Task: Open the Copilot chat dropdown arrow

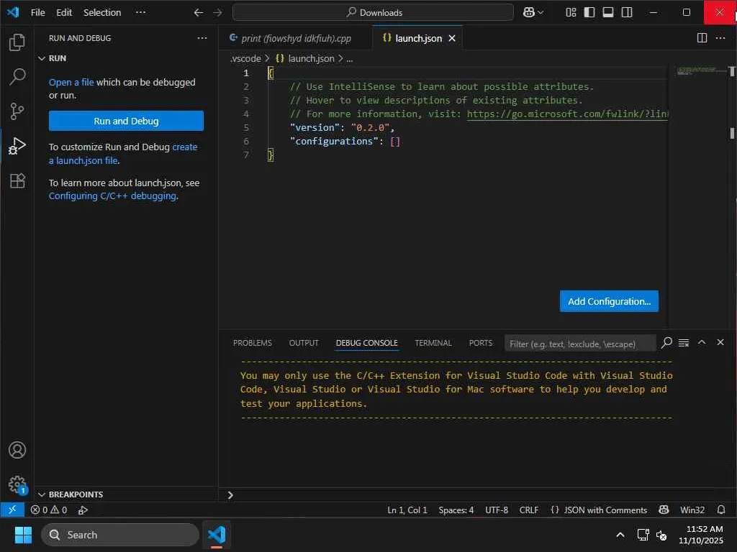Action: click(541, 12)
